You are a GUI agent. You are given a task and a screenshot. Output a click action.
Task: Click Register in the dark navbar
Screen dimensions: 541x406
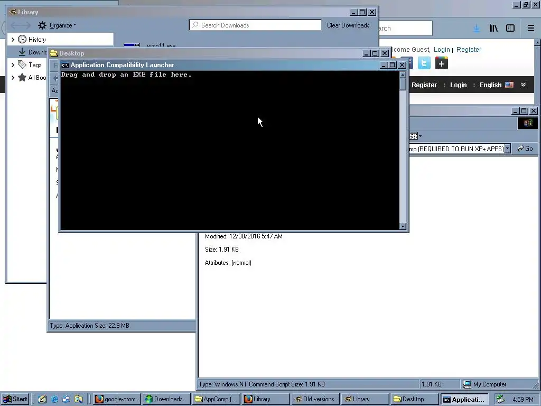pos(424,85)
